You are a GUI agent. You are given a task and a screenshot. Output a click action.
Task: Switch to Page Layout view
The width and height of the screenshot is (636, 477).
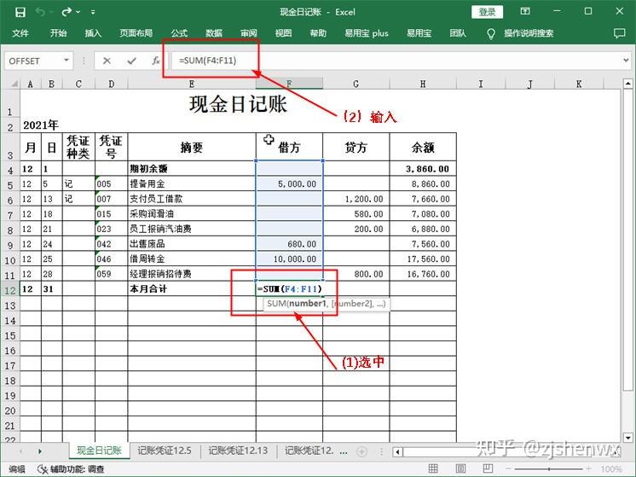tap(459, 468)
